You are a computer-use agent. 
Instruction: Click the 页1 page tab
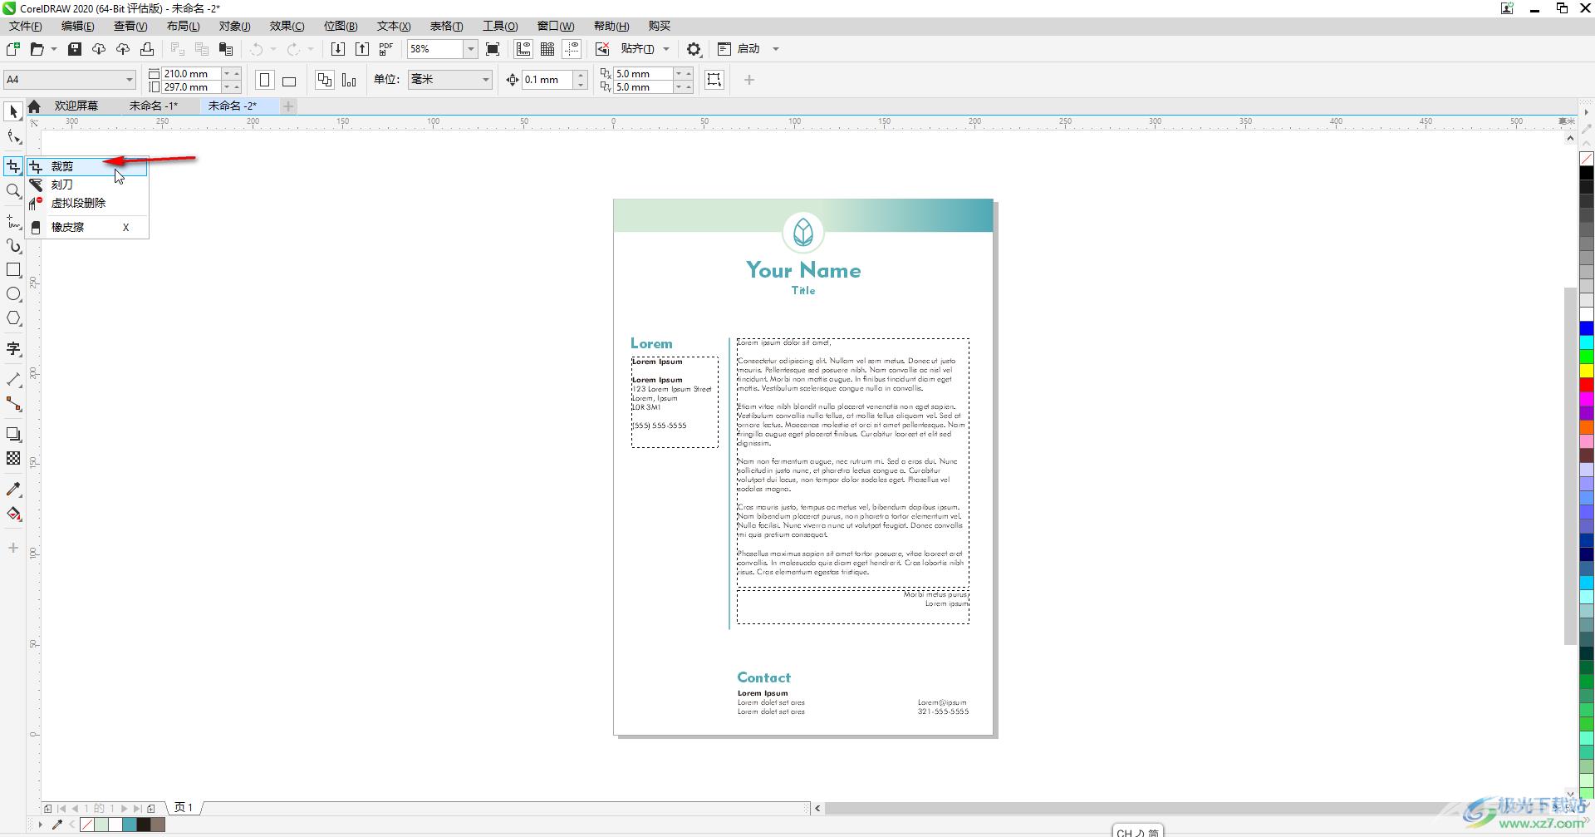[184, 808]
